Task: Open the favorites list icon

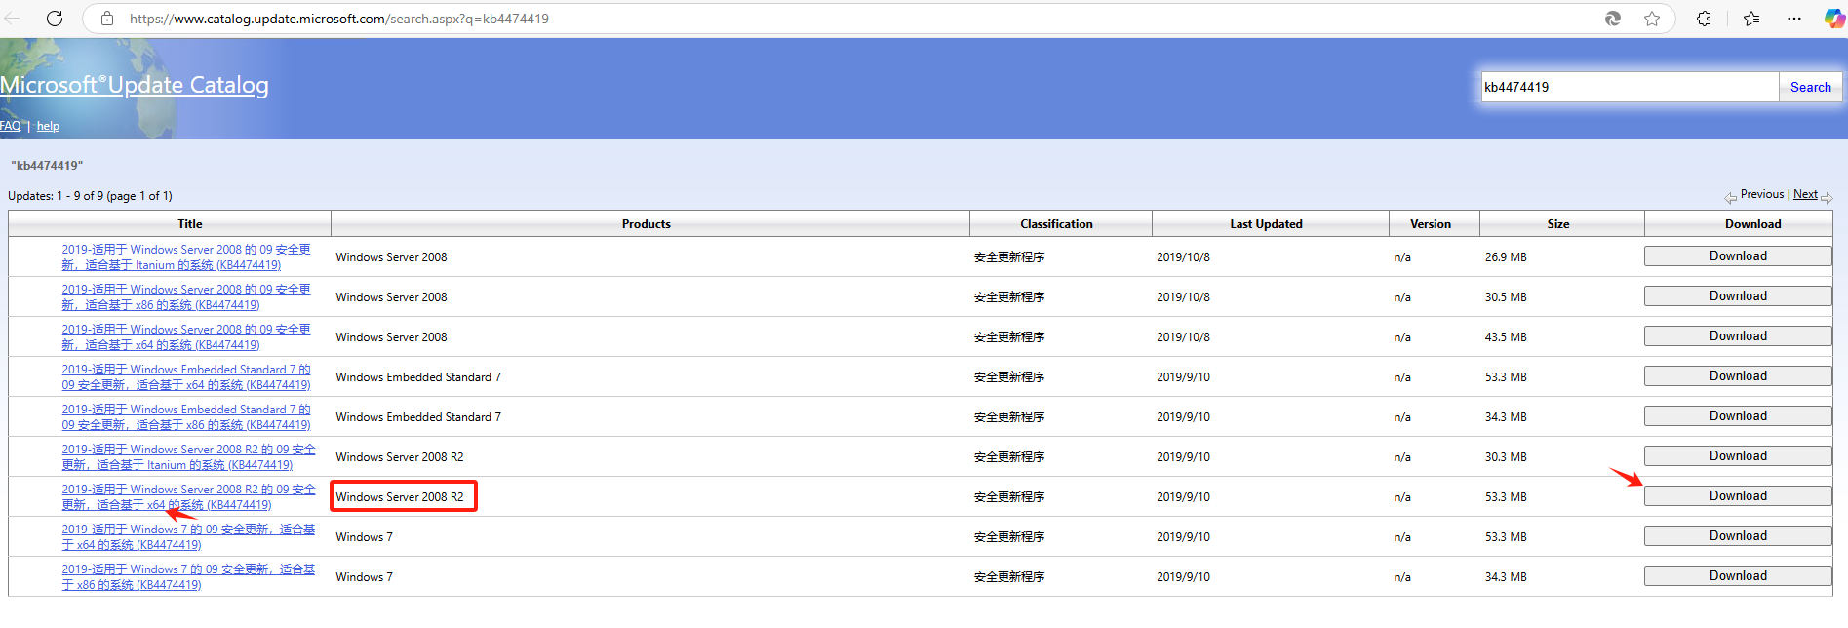Action: click(1751, 19)
